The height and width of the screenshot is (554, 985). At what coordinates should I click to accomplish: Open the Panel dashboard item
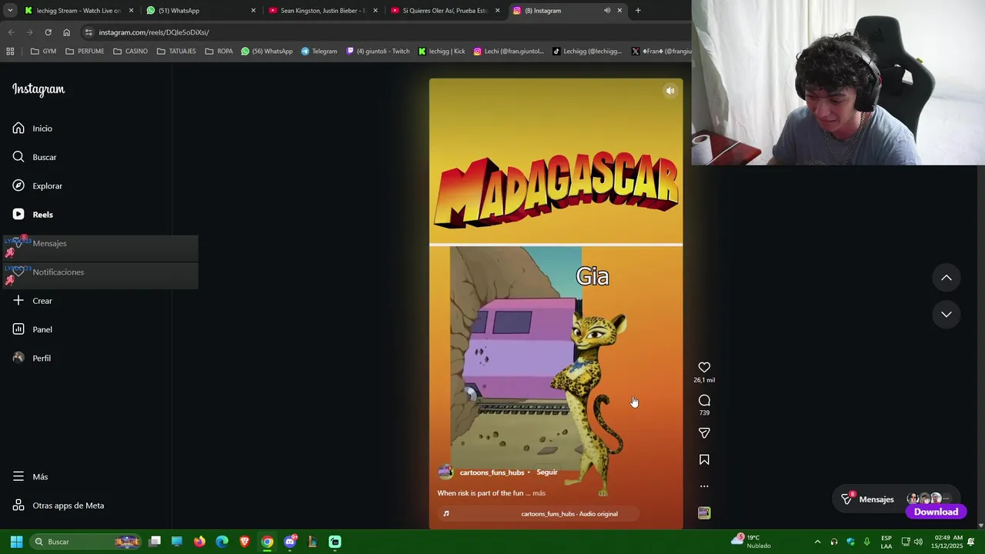32,329
